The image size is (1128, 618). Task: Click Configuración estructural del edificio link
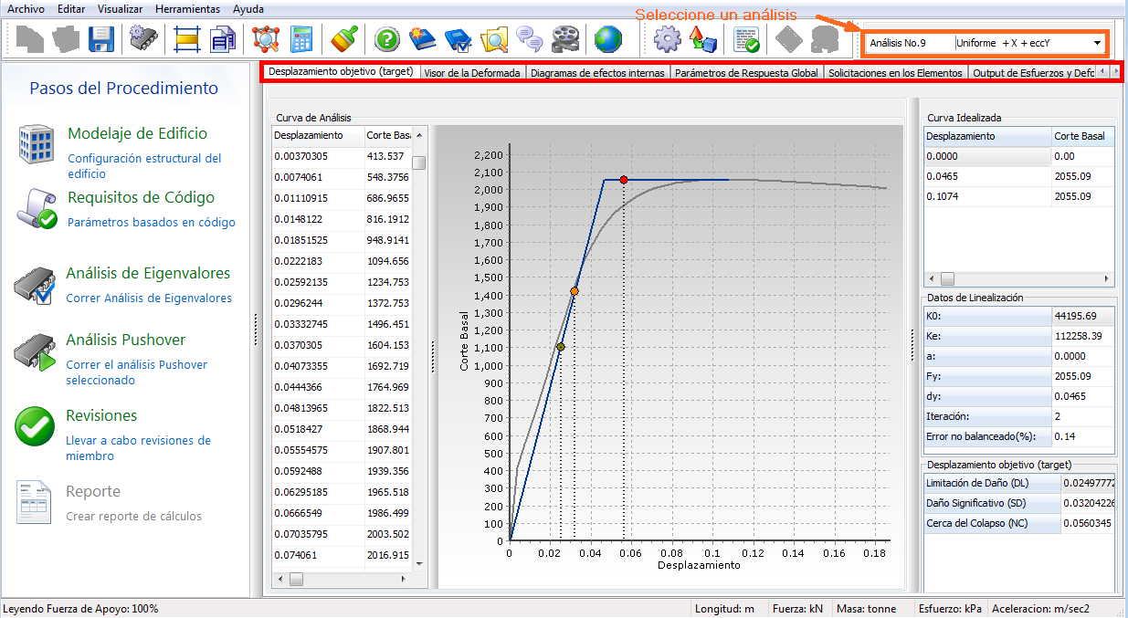pos(144,165)
